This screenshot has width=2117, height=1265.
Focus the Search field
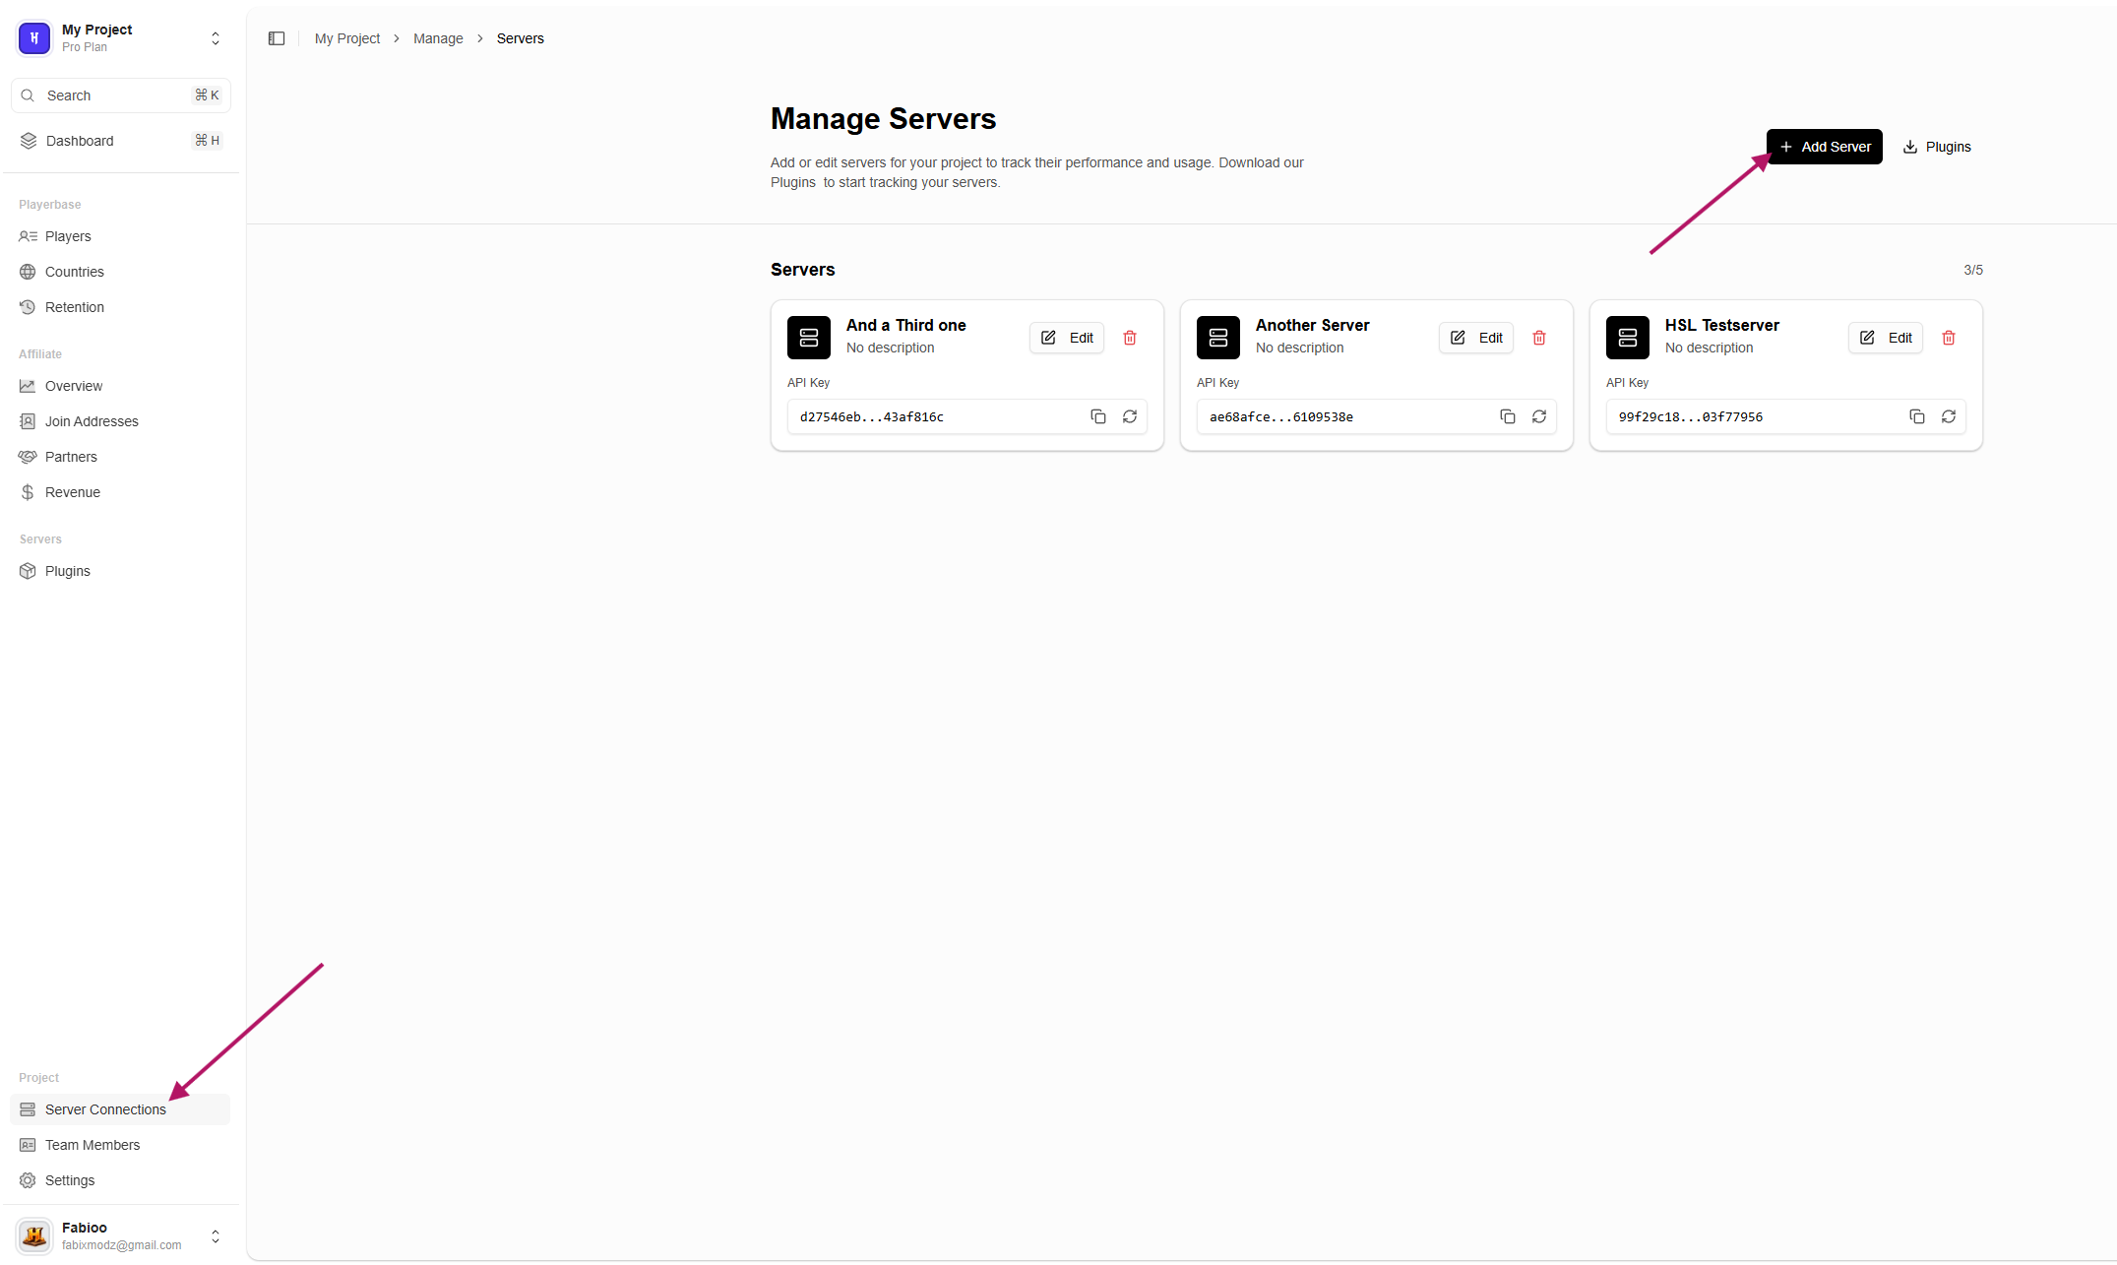120,95
